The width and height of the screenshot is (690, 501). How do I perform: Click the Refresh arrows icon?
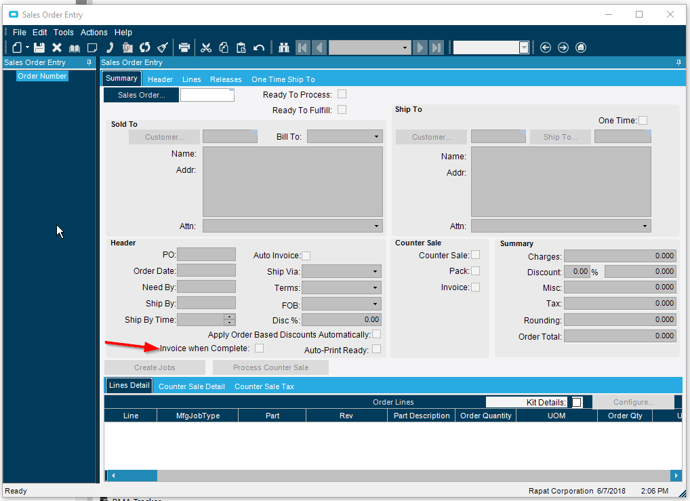[x=144, y=47]
